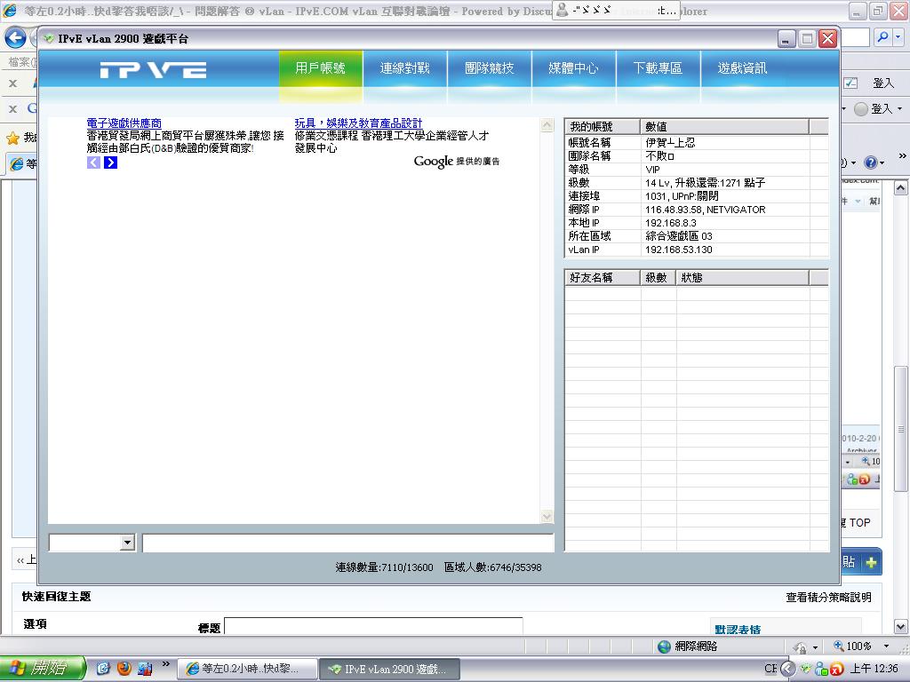Minimize the IPvE vLan window
Image resolution: width=910 pixels, height=682 pixels.
click(786, 39)
